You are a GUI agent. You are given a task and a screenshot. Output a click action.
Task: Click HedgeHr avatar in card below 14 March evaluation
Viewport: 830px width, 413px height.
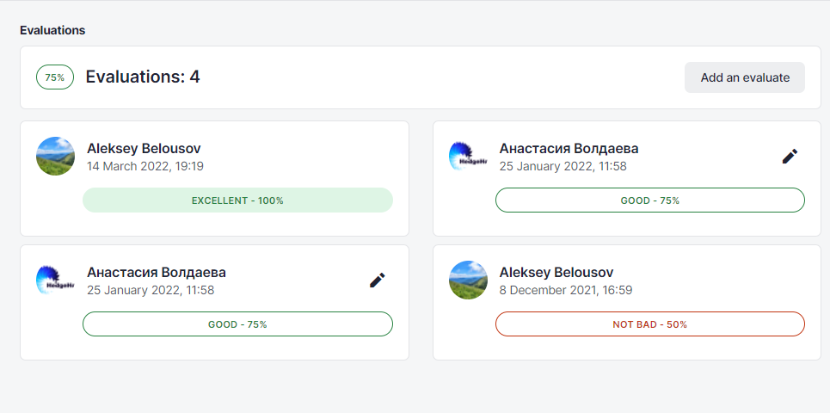(56, 280)
